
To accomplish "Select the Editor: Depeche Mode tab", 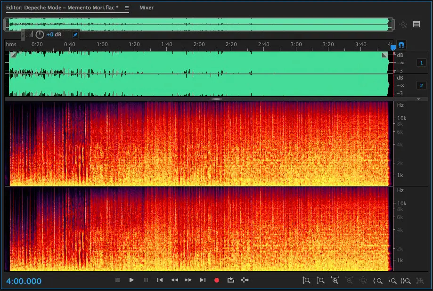I will tap(62, 8).
